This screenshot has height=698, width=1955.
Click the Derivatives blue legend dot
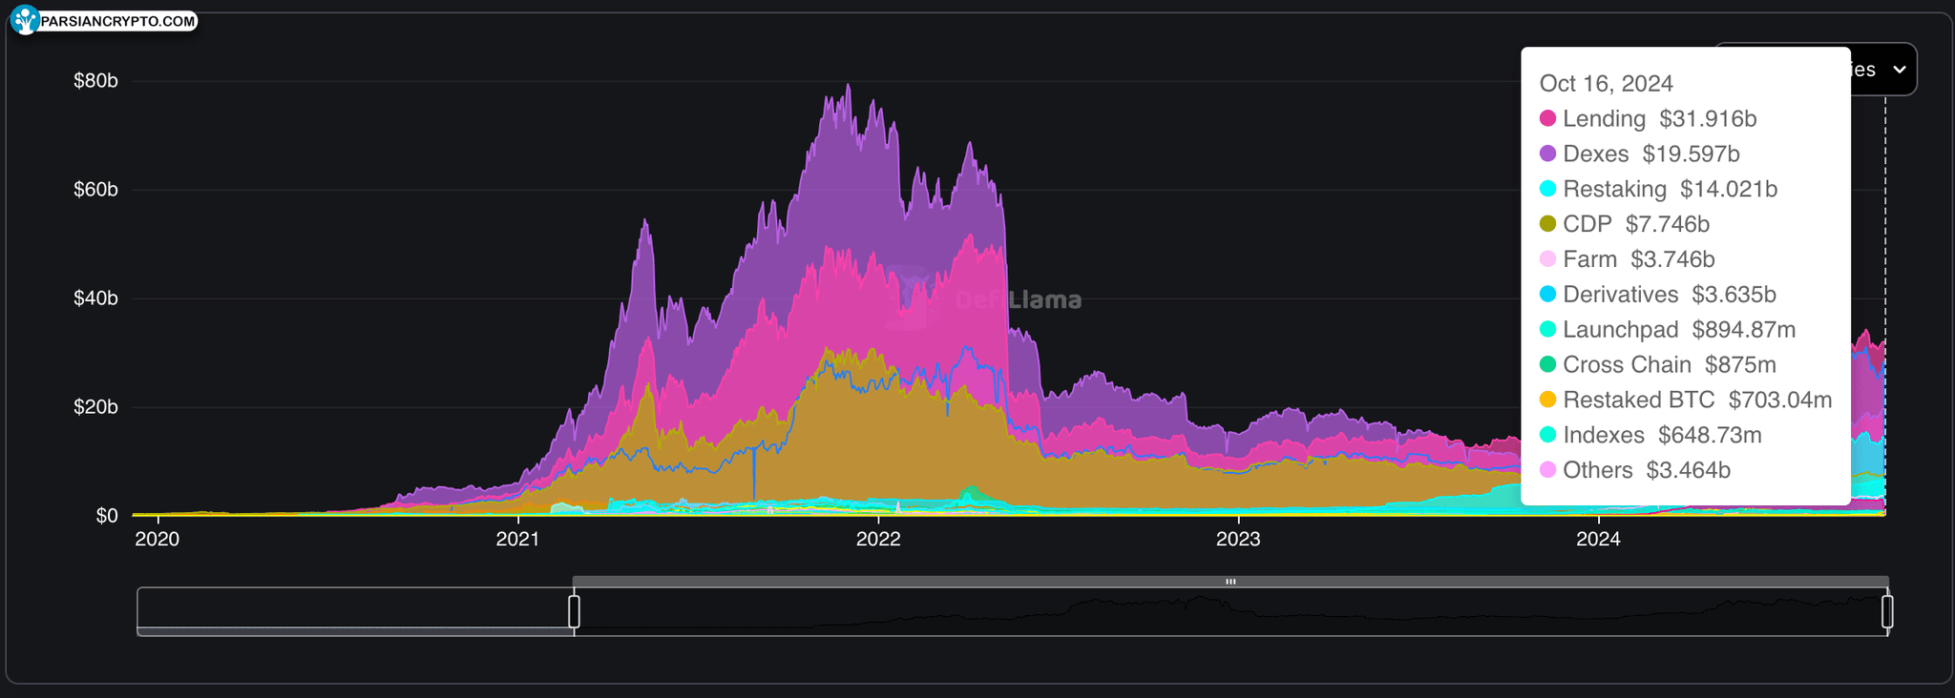pos(1547,295)
